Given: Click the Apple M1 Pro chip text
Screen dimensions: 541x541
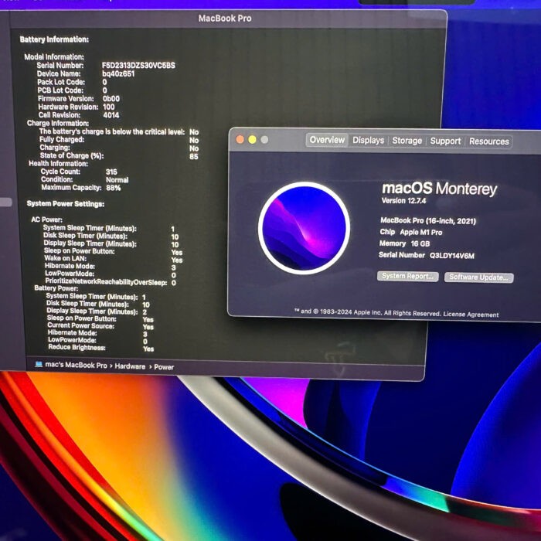Looking at the screenshot, I should (x=421, y=232).
